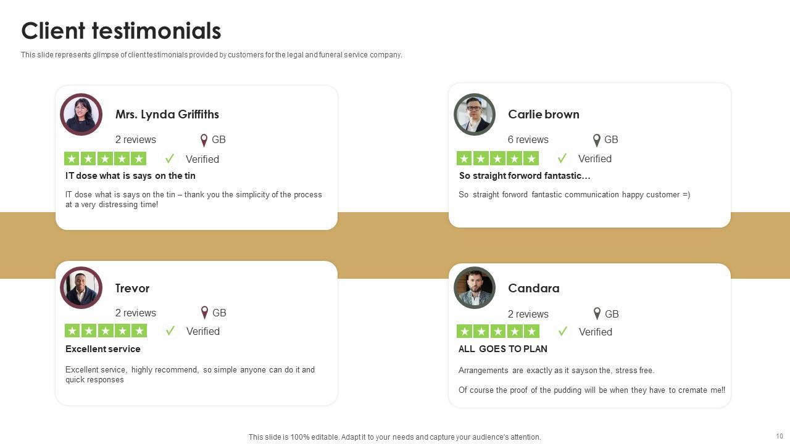Click "6 reviews" under Carlie brown
790x444 pixels.
pos(528,140)
